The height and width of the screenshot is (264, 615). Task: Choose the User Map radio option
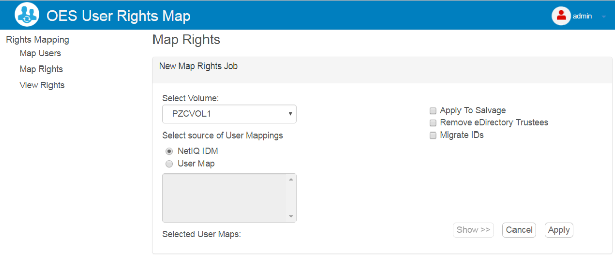point(169,164)
